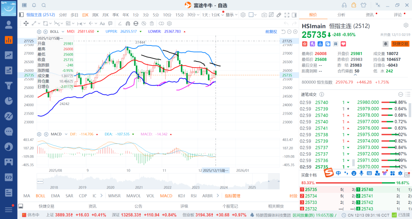Toggle the red heart watchlist favorite
The image size is (412, 219).
[343, 44]
